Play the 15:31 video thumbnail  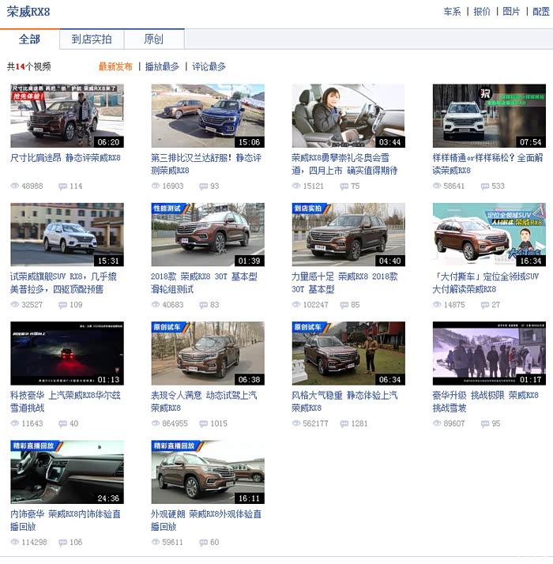(x=67, y=235)
